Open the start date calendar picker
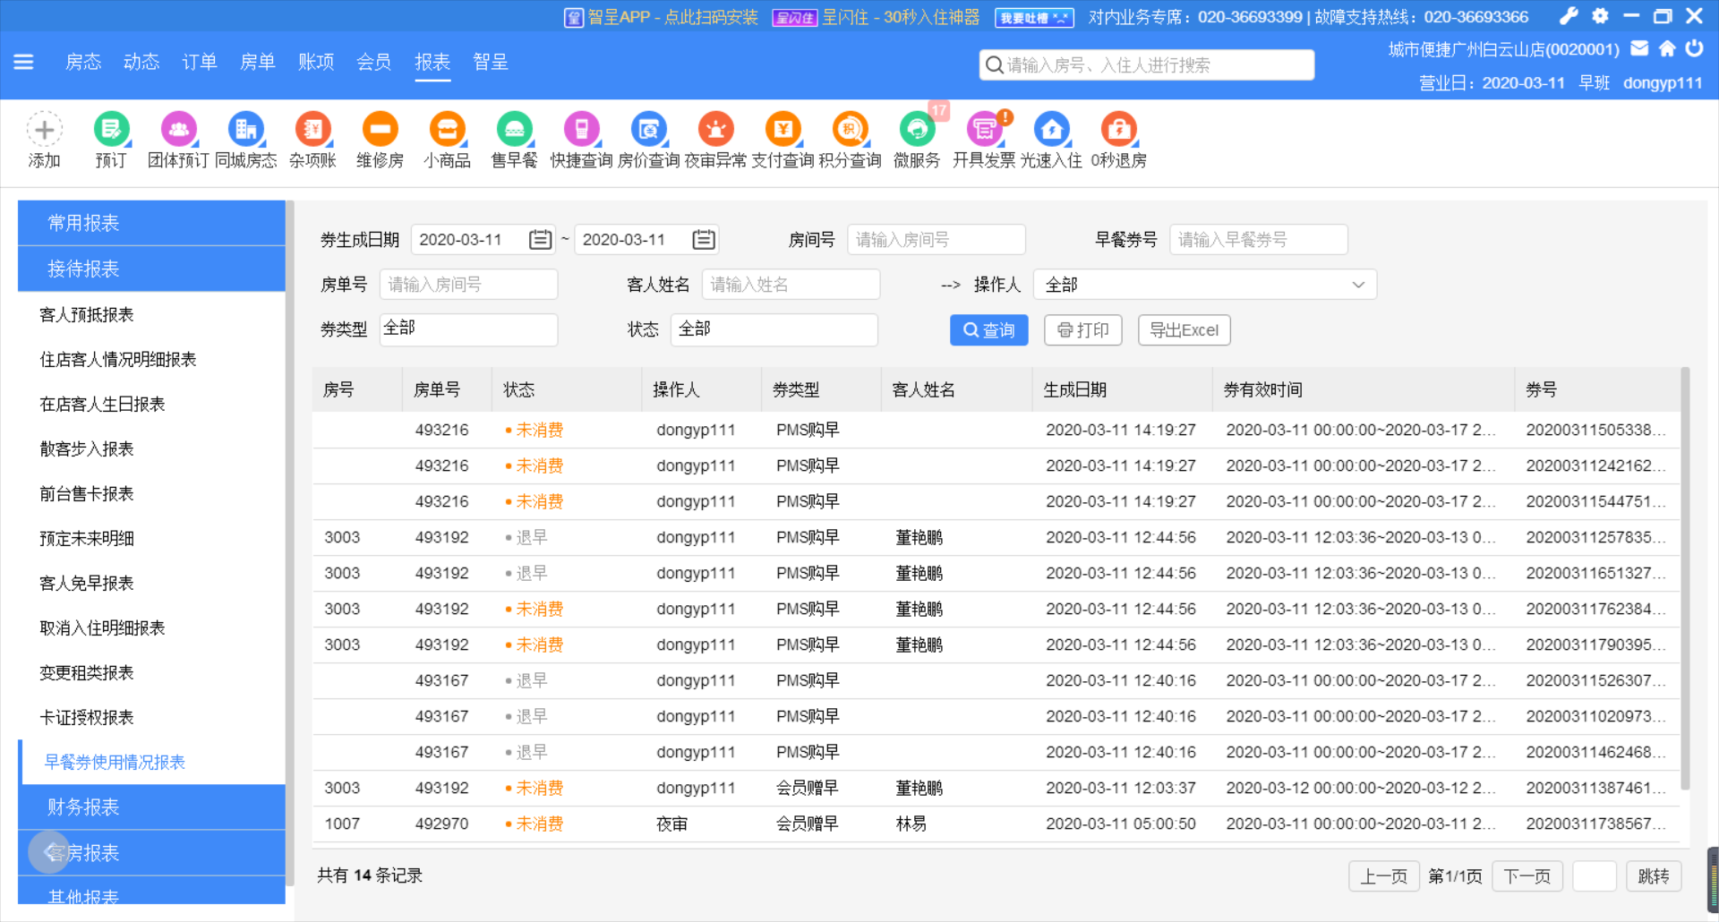Viewport: 1719px width, 922px height. click(x=540, y=240)
